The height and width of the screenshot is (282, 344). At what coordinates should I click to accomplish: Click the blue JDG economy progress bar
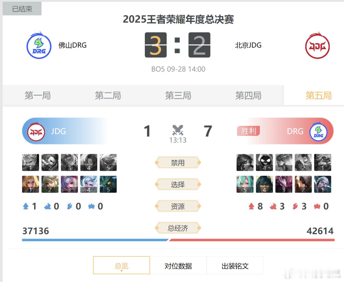(95, 240)
